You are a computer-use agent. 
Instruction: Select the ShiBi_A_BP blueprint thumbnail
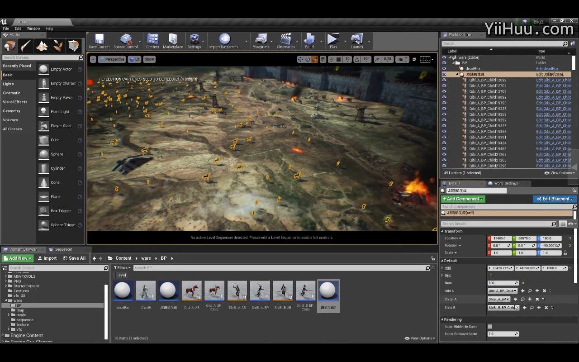pyautogui.click(x=260, y=291)
